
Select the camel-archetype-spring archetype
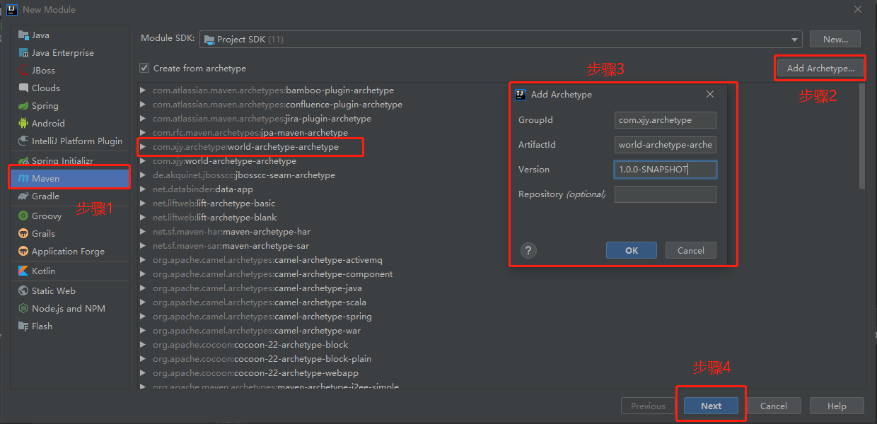point(262,317)
